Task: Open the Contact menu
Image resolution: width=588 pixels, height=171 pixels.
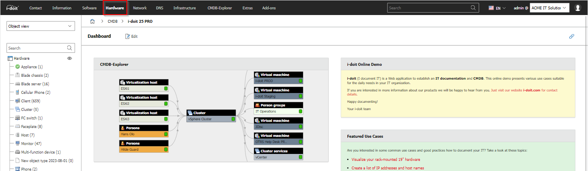Action: 35,8
